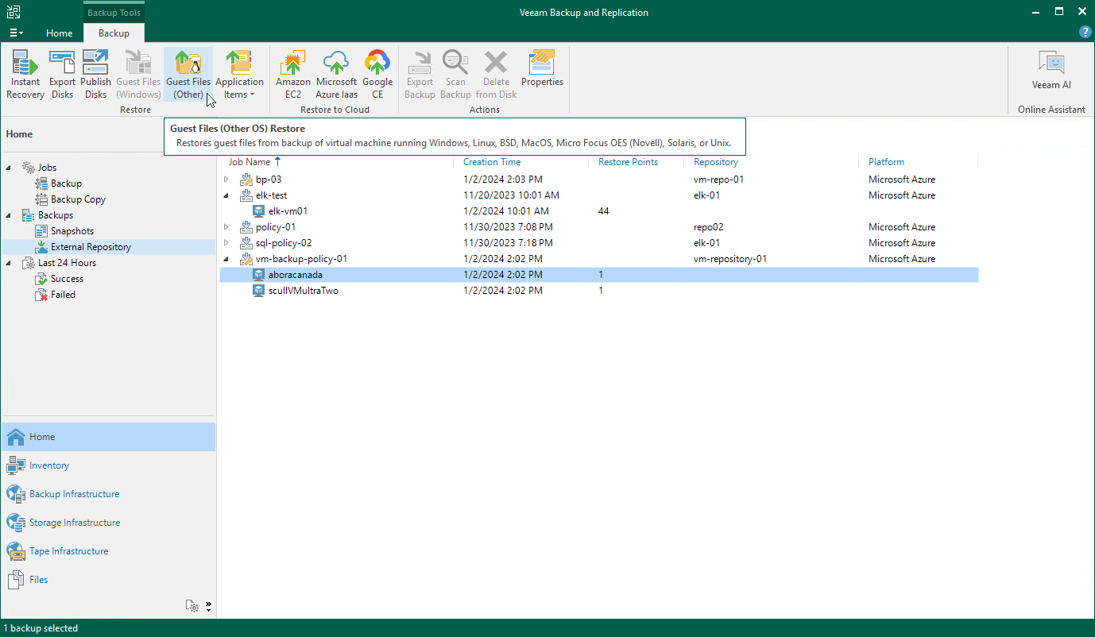Open the Backup Infrastructure view
Screen dimensions: 1095x637
(x=108, y=494)
